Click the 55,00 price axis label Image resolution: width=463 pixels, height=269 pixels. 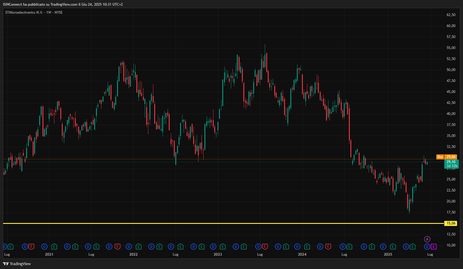pos(451,48)
